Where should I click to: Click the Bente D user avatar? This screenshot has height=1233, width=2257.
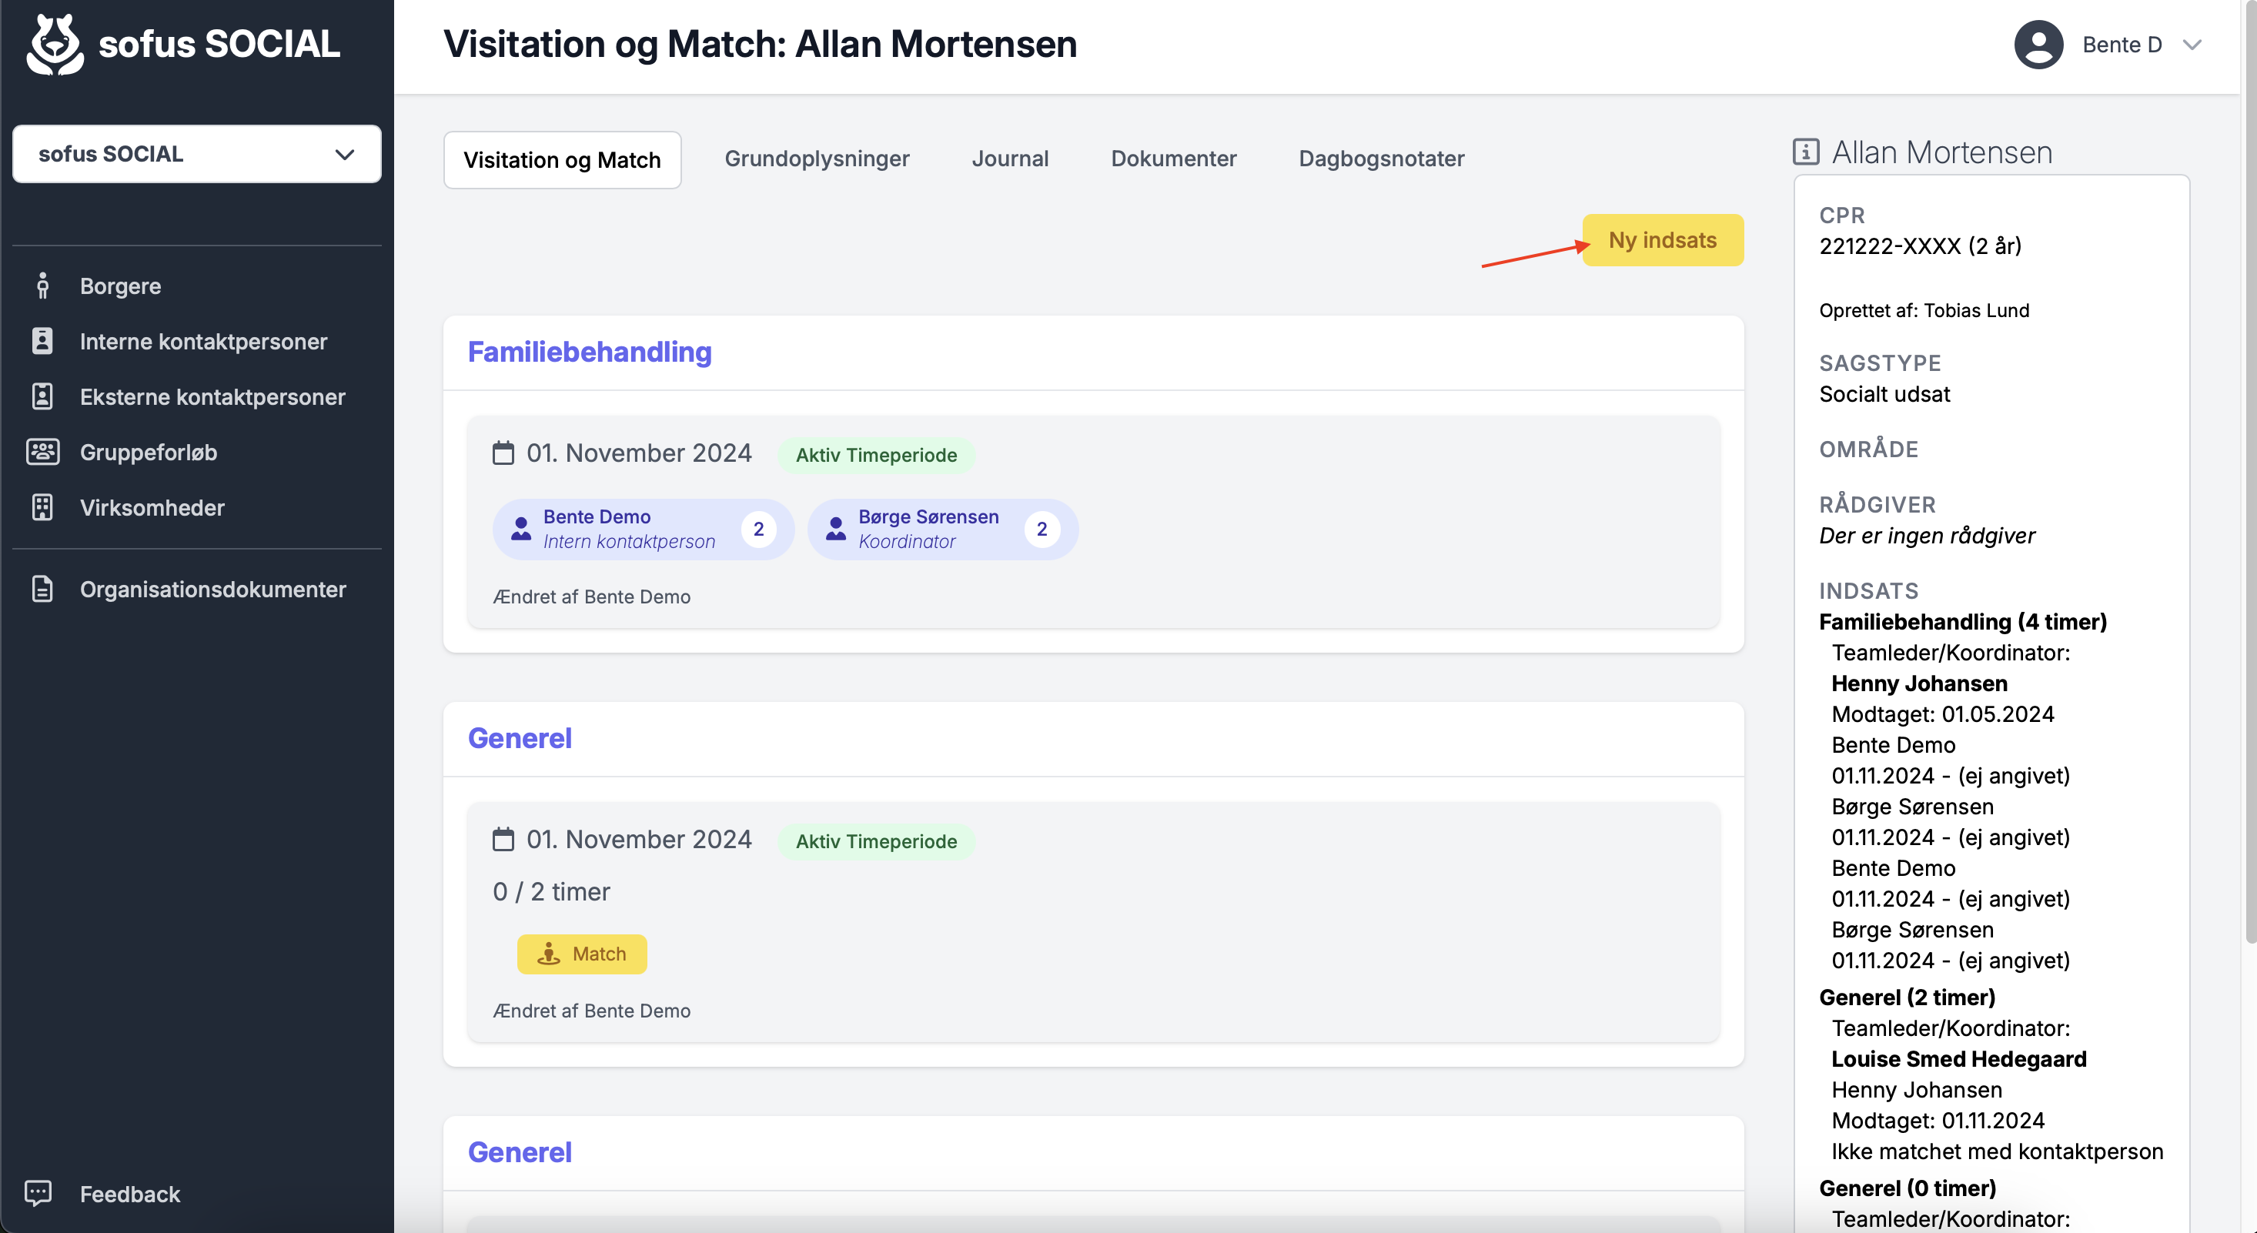point(2038,44)
